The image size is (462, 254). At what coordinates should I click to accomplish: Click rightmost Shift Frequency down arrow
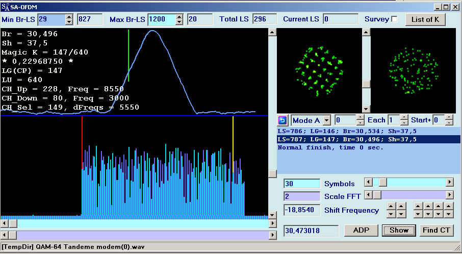tap(449, 214)
